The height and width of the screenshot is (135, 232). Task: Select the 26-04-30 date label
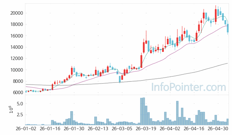pyautogui.click(x=218, y=129)
